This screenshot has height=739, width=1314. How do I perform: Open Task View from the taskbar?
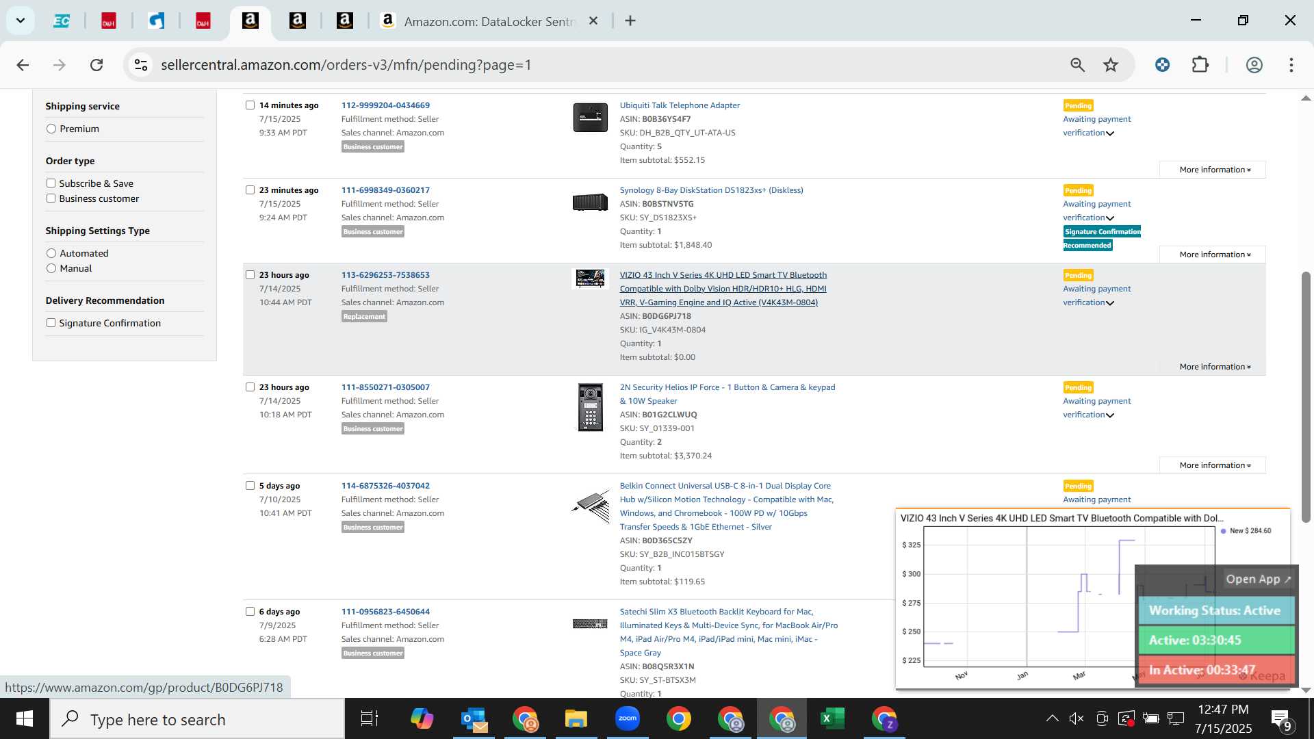[x=370, y=719]
